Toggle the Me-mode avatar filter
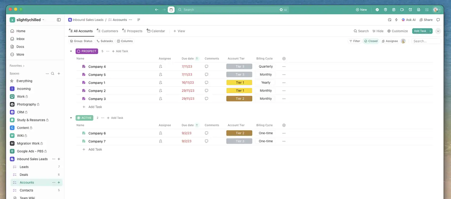451x199 pixels. [403, 41]
